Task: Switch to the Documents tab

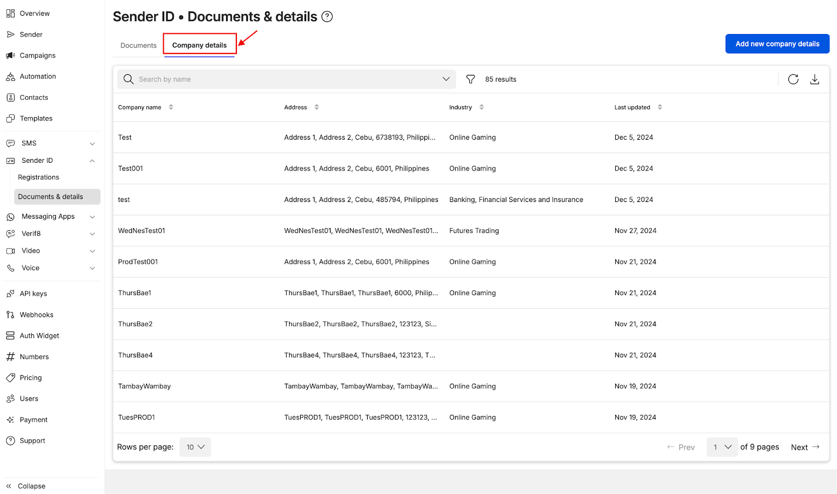Action: click(x=138, y=46)
